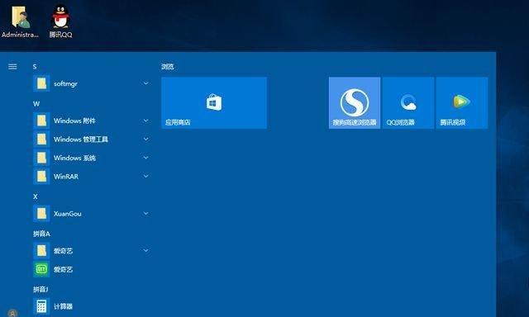This screenshot has height=317, width=529.
Task: Select the Windows 管理工具 folder entry
Action: pyautogui.click(x=91, y=140)
